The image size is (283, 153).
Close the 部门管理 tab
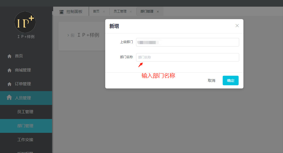[158, 12]
